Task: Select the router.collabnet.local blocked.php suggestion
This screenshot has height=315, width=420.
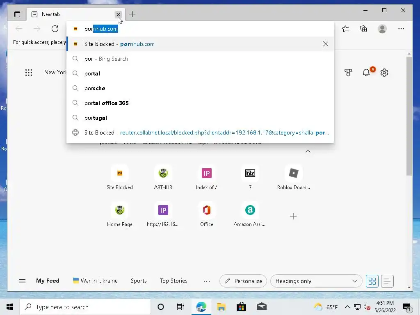Action: click(200, 132)
